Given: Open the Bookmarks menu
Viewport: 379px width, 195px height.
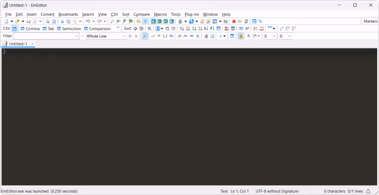Looking at the screenshot, I should tap(68, 14).
